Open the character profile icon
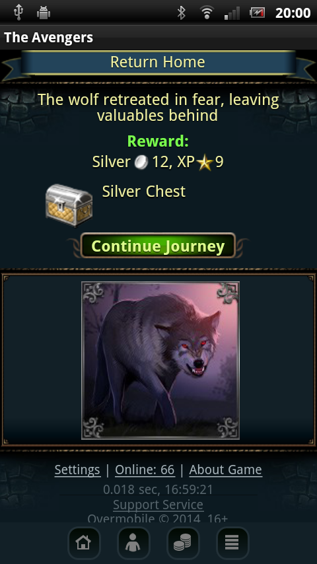 point(133,543)
